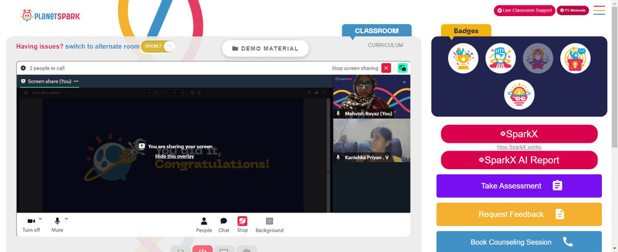Click mic icon beside Mahvish Reyaz name
This screenshot has height=252, width=618.
pos(338,114)
